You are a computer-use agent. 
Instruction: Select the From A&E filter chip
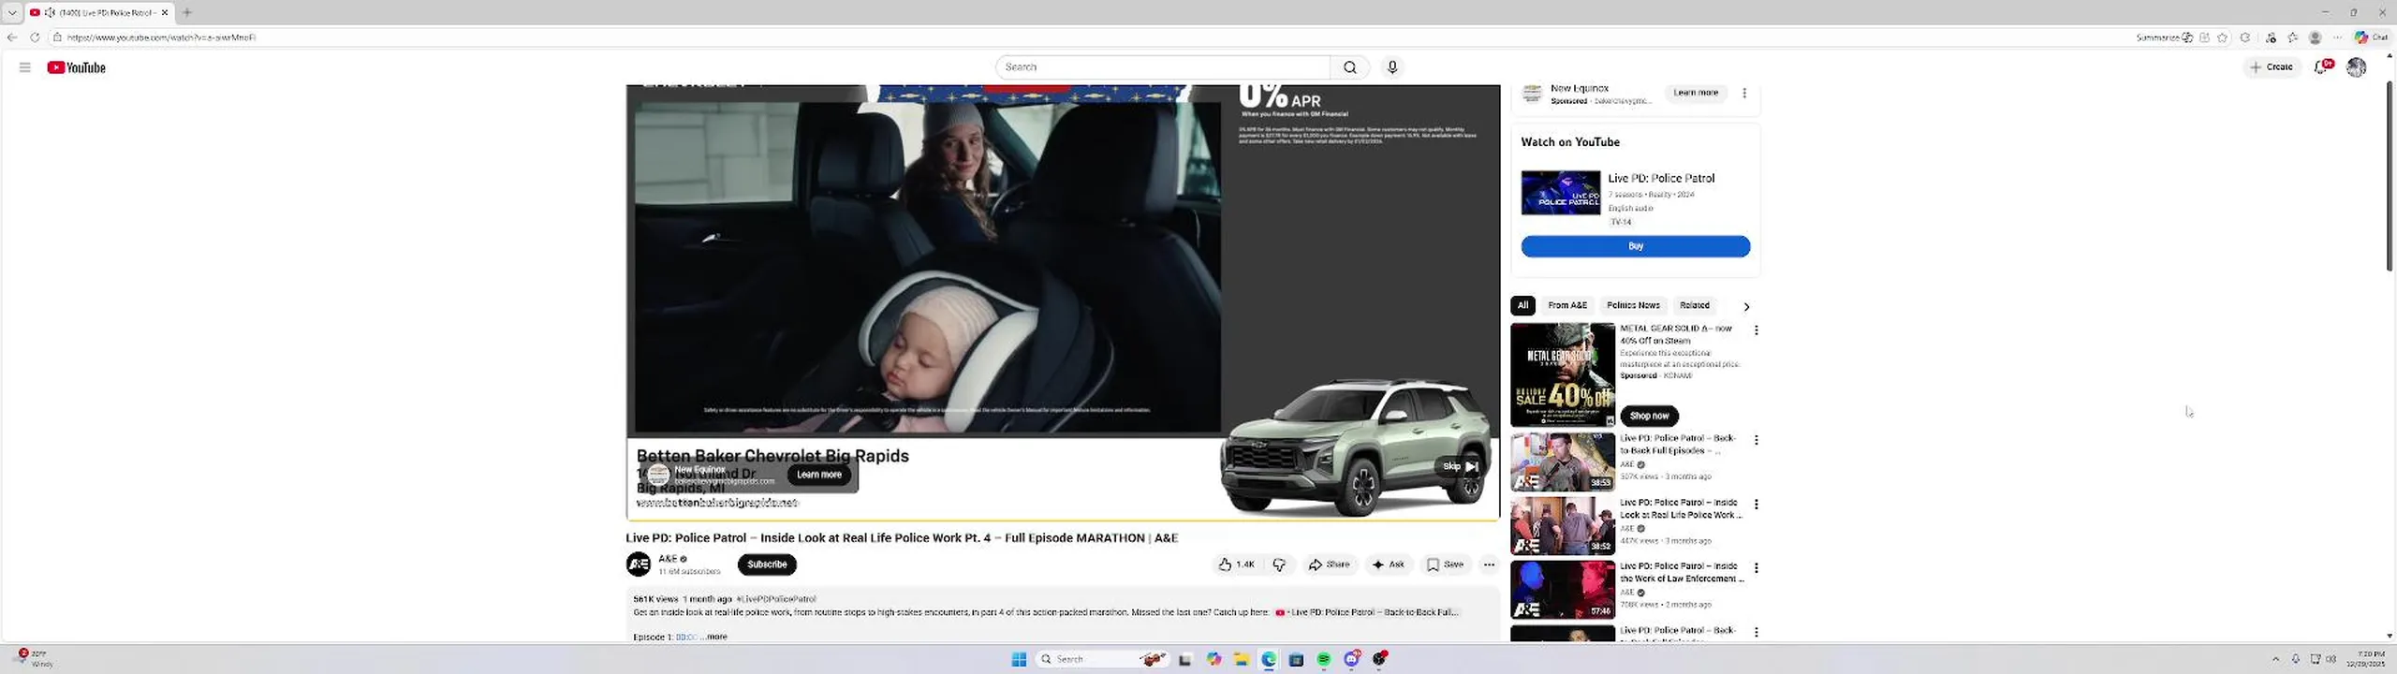[x=1567, y=305]
